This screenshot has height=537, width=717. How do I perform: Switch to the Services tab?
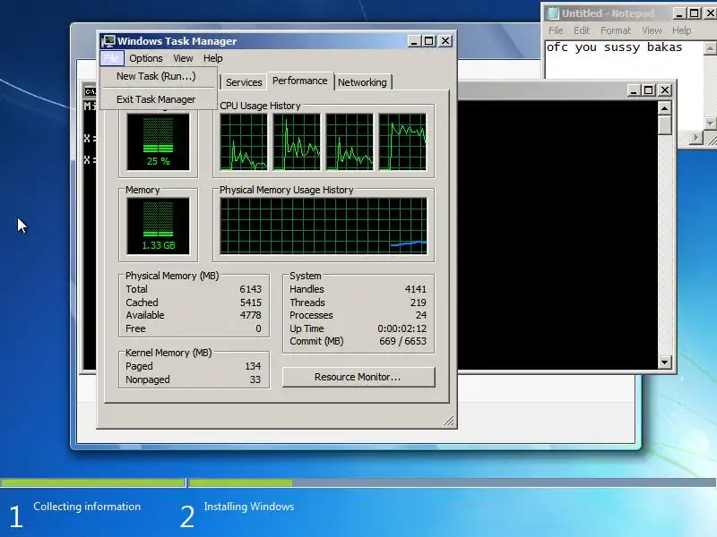click(244, 82)
